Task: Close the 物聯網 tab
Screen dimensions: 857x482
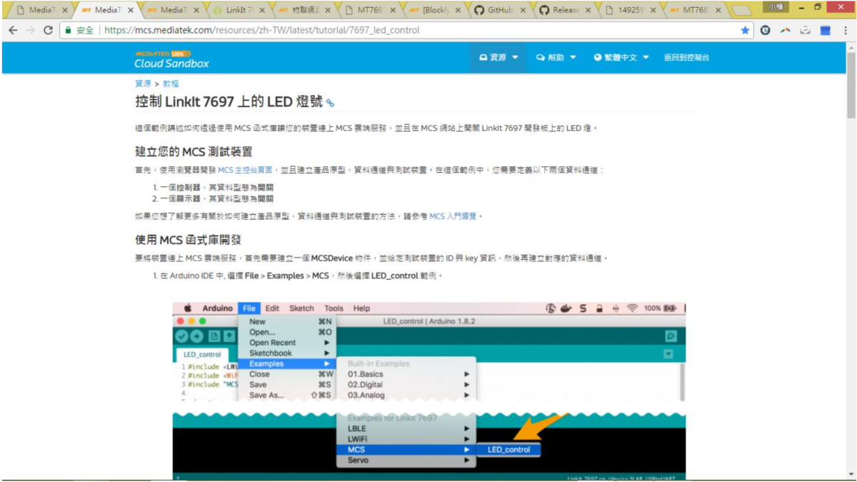Action: click(x=327, y=11)
